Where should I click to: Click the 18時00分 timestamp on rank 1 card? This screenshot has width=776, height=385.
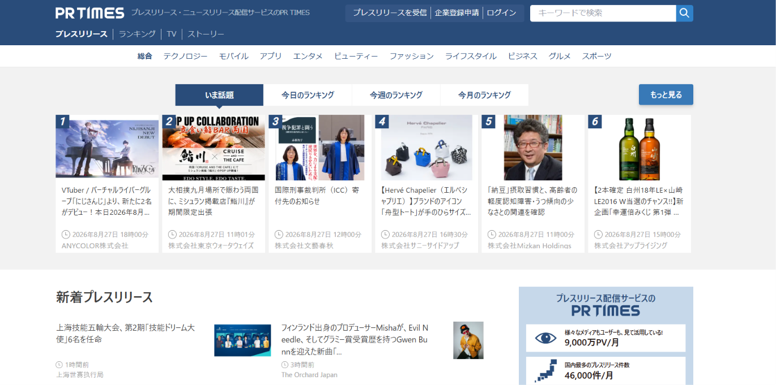(105, 234)
